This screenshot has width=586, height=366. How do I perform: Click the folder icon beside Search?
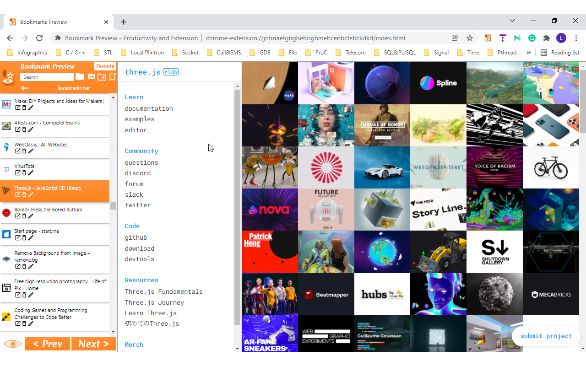[x=80, y=77]
